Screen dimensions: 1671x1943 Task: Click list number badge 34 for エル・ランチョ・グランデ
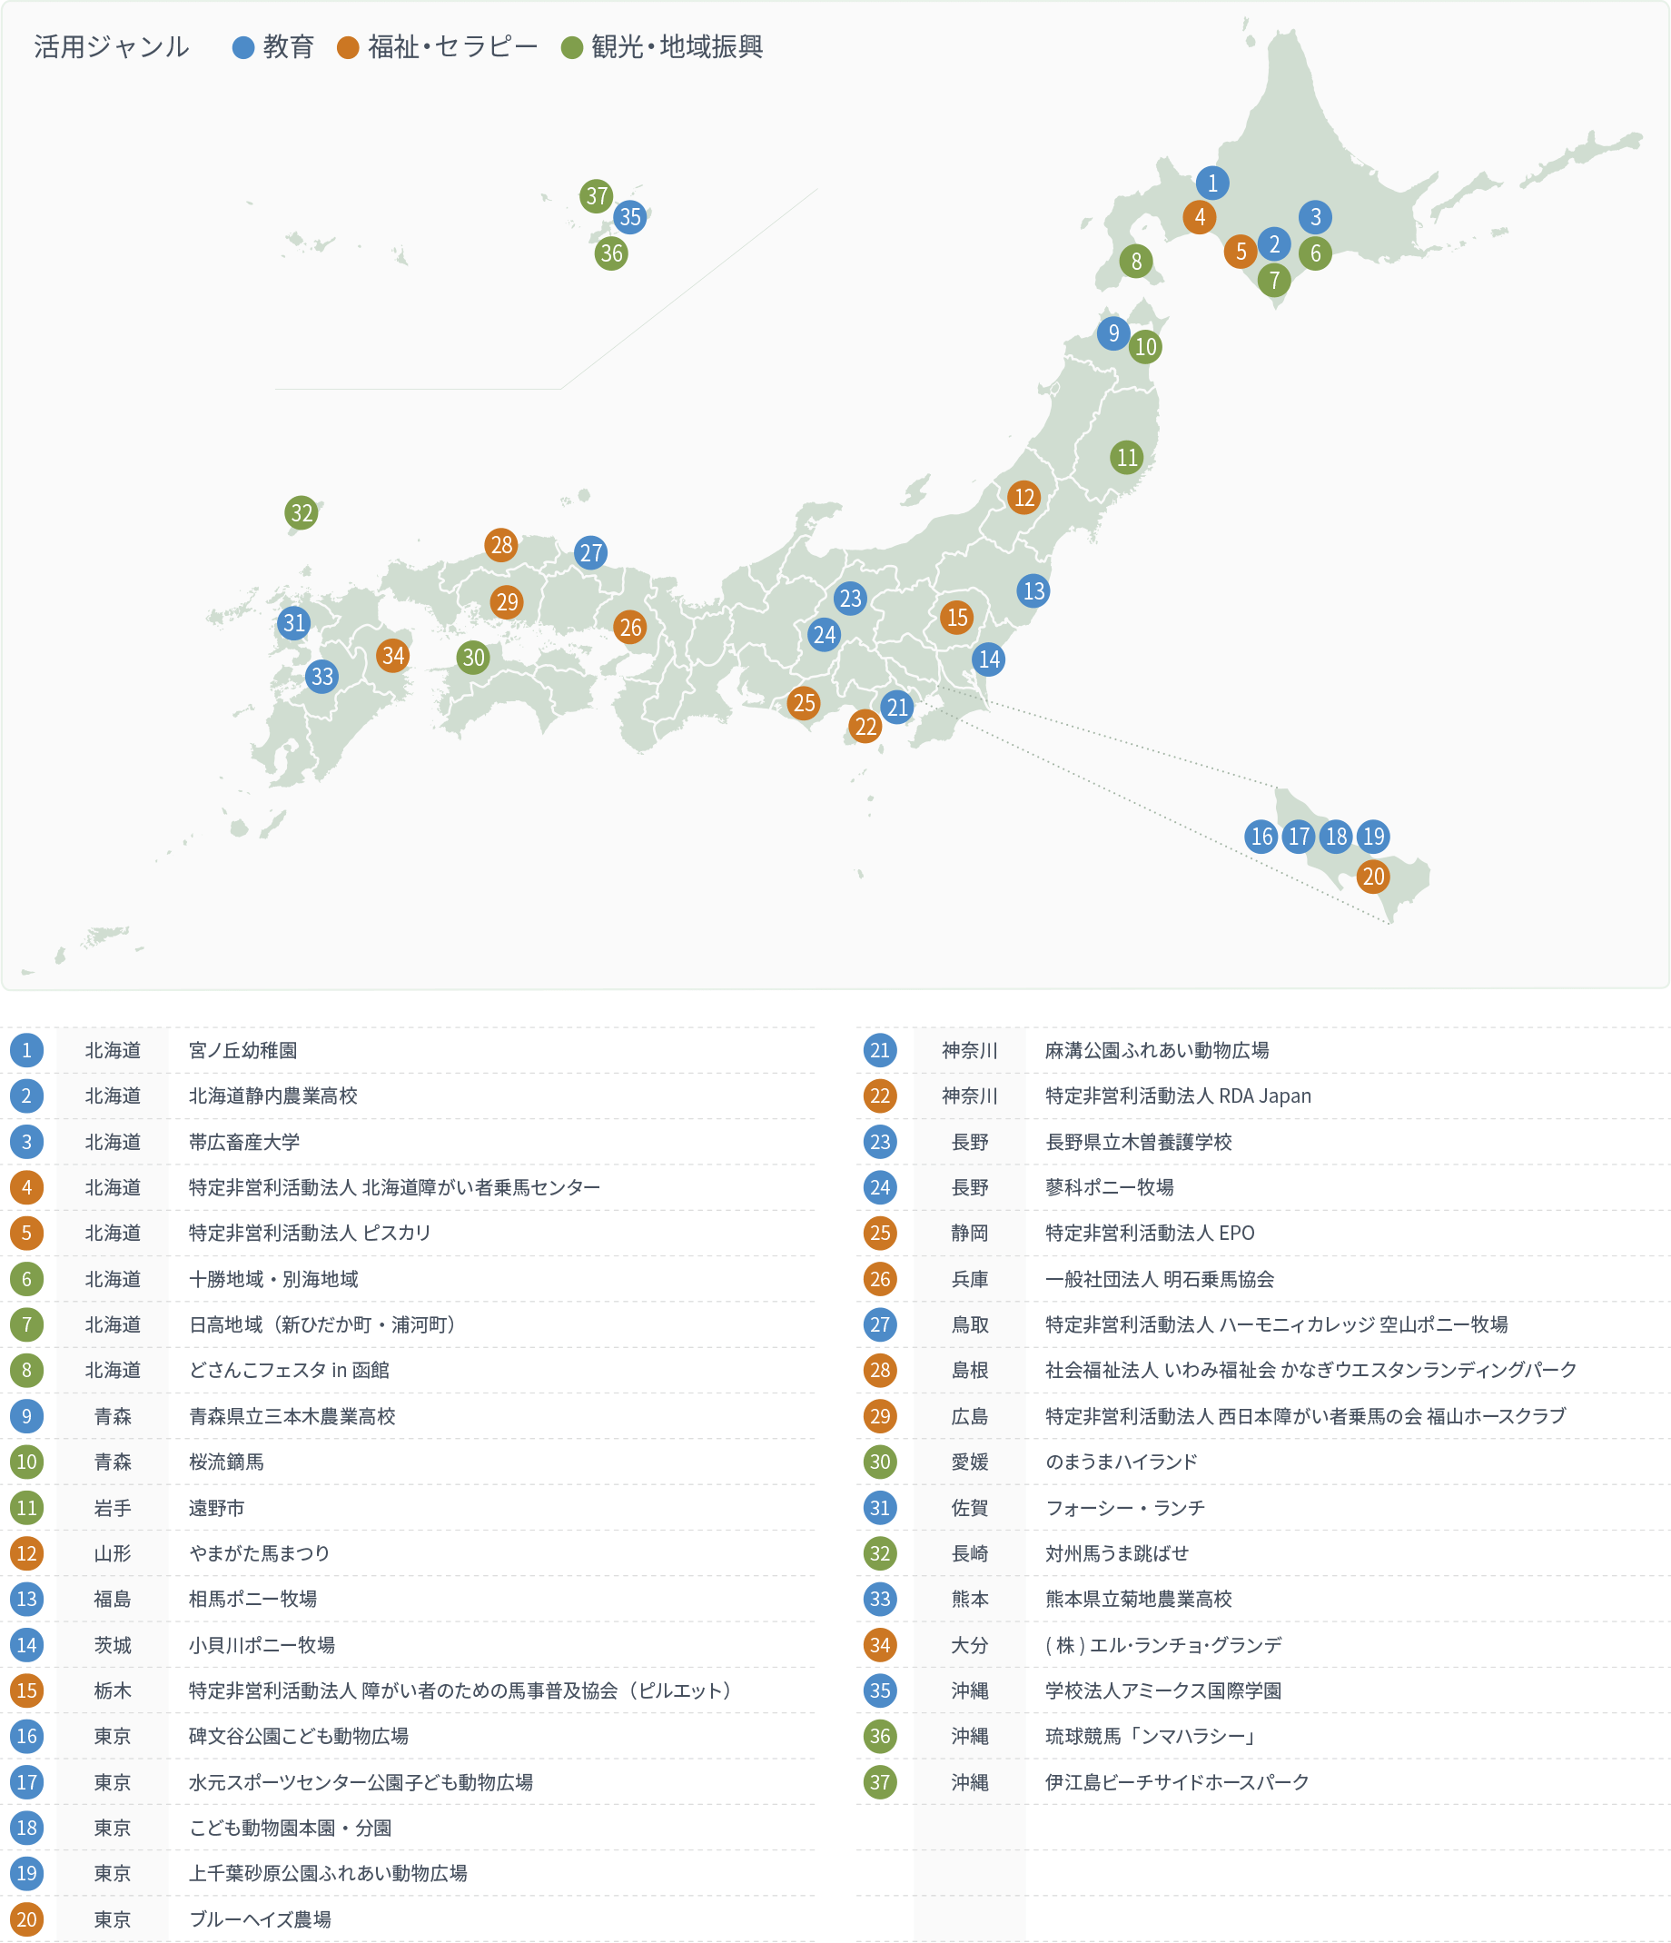[x=880, y=1645]
